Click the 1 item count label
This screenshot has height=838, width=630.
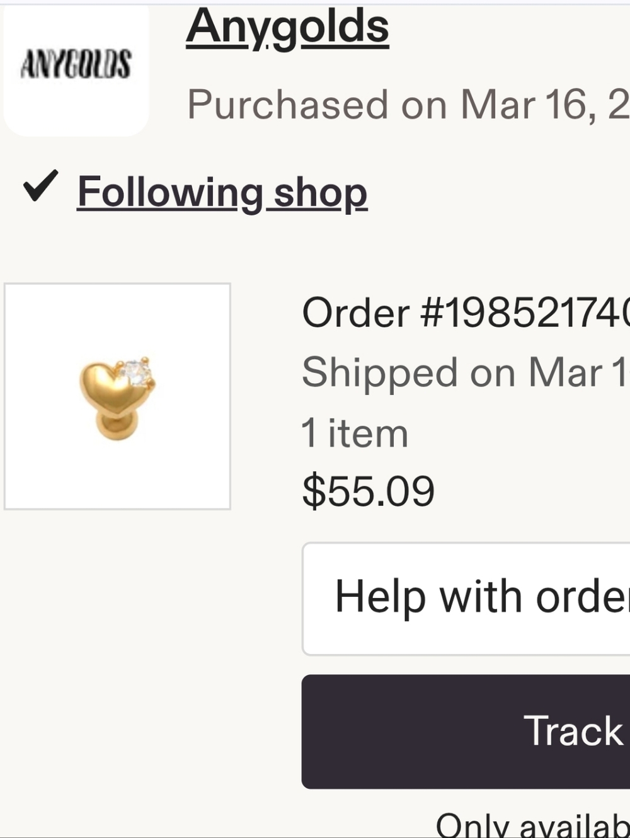(355, 433)
